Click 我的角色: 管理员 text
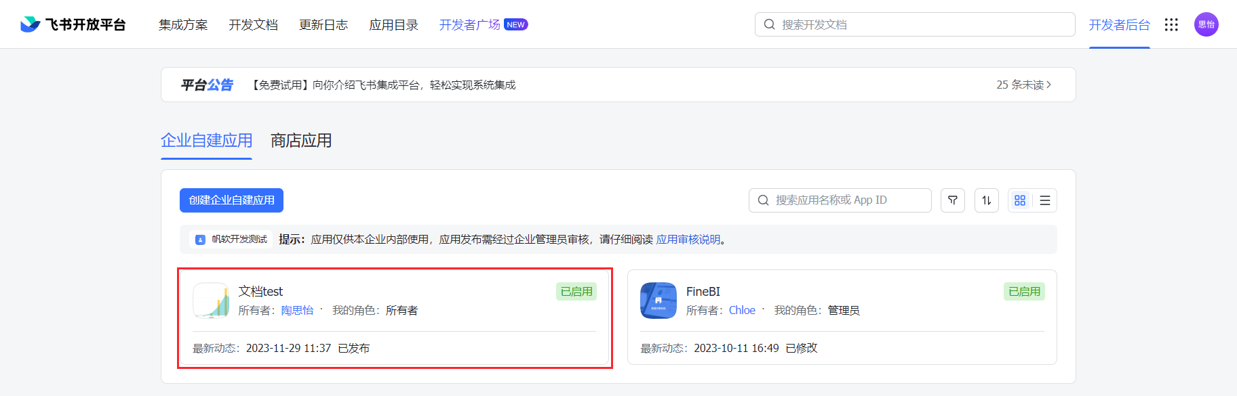1237x396 pixels. [817, 310]
